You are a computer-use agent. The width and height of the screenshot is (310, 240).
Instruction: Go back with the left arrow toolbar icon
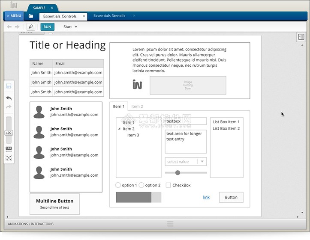point(9,27)
